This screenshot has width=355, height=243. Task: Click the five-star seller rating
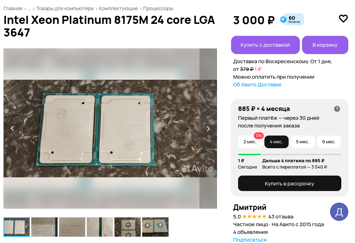pyautogui.click(x=254, y=217)
